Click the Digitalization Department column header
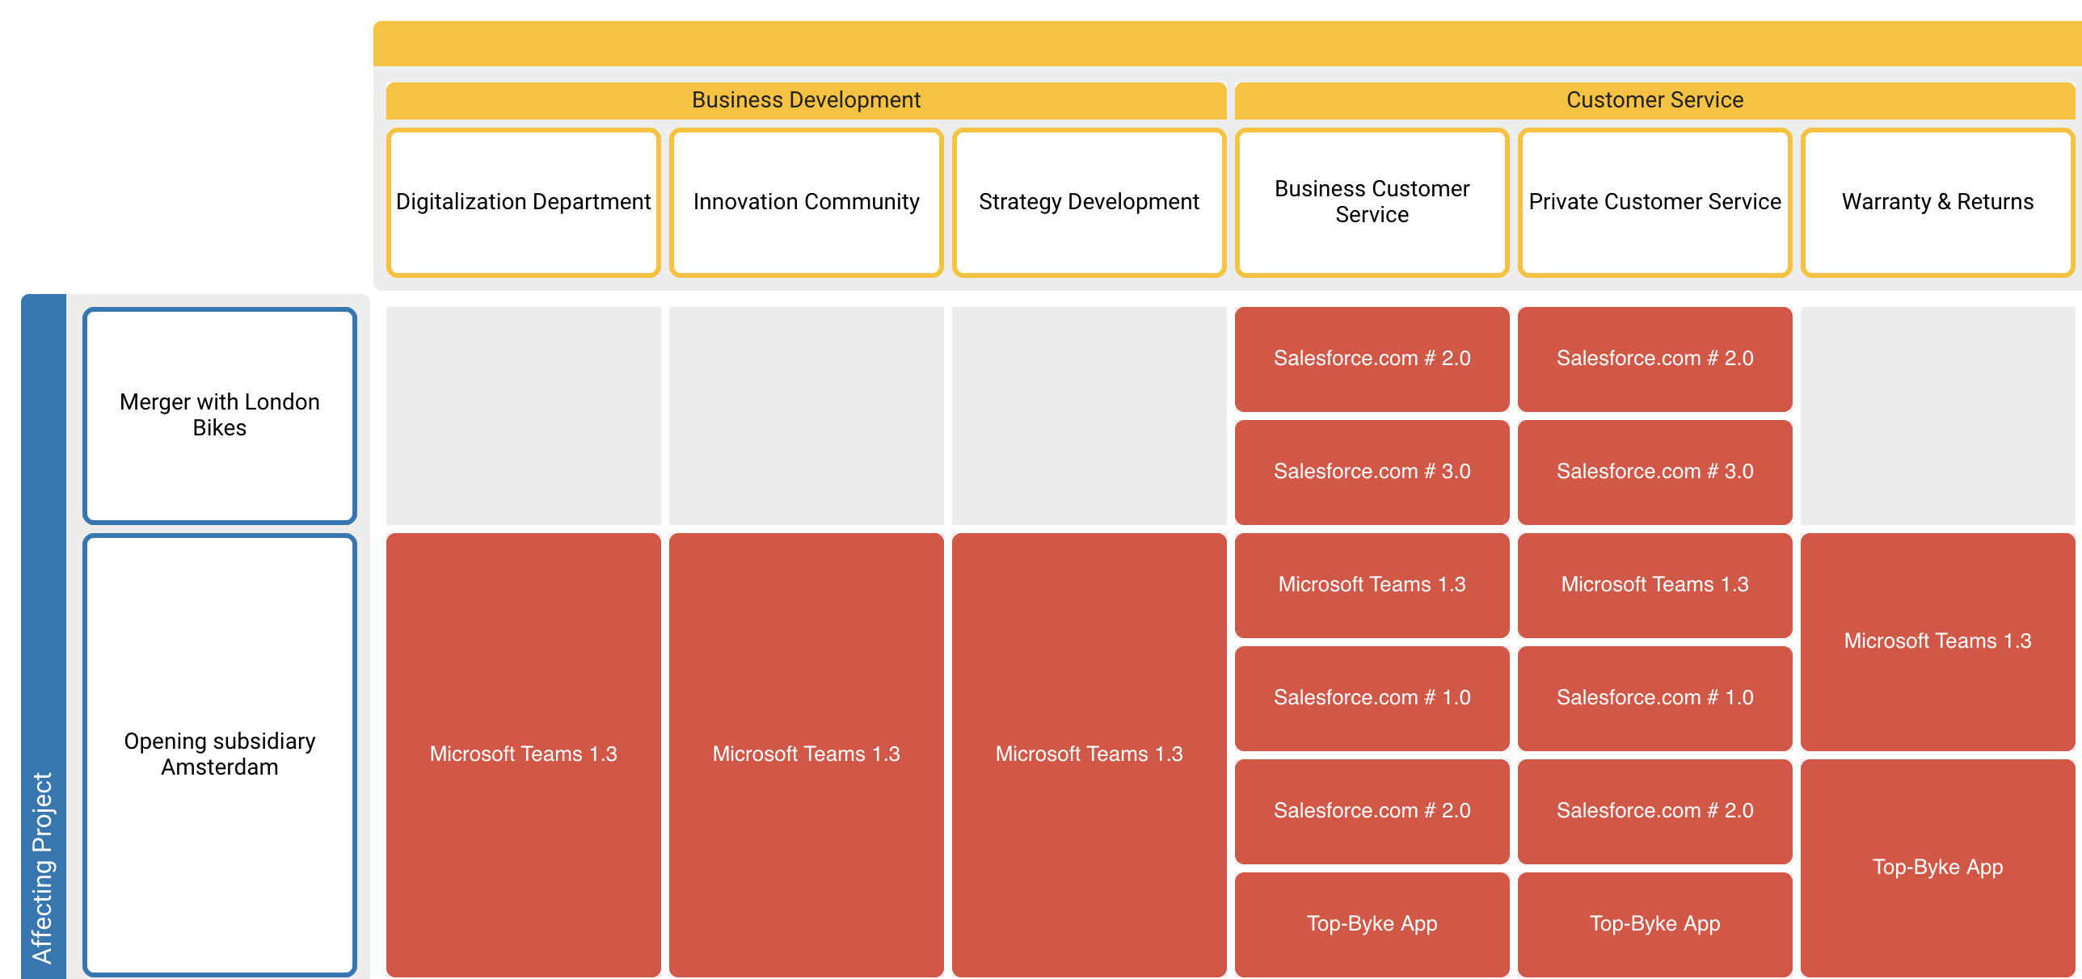This screenshot has width=2082, height=979. [x=523, y=202]
